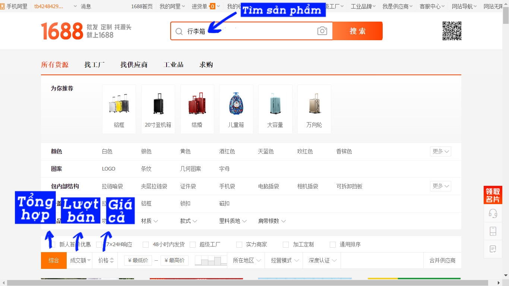
Task: Switch to the 求购 tab
Action: coord(206,65)
